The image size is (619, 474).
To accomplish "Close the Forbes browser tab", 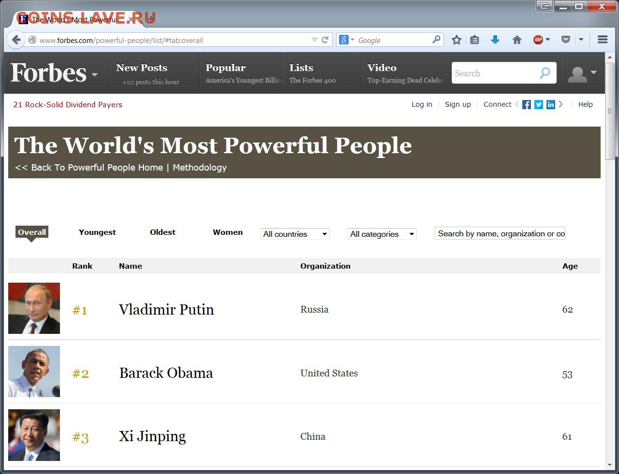I will tap(131, 19).
